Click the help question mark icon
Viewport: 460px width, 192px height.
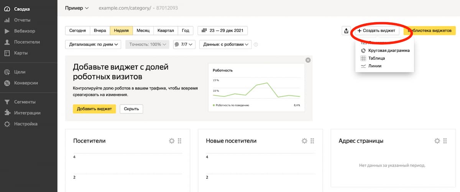click(x=256, y=44)
